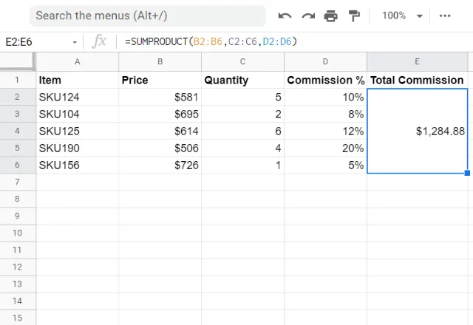Click the fx function icon
Viewport: 473px width, 325px height.
[99, 42]
